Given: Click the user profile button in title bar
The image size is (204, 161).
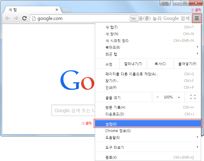Looking at the screenshot, I should pyautogui.click(x=165, y=3).
